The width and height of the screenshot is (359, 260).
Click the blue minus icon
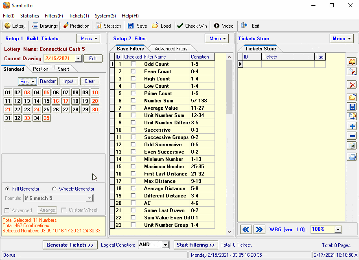pyautogui.click(x=352, y=136)
